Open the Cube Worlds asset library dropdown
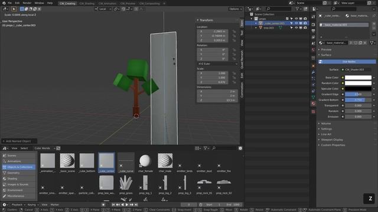This screenshot has height=212, width=378. [45, 148]
